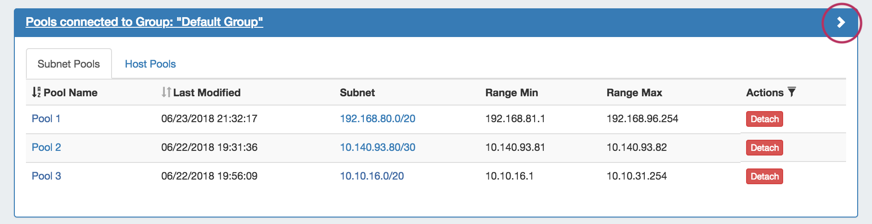Viewport: 872px width, 224px height.
Task: Sort by the Last Modified column header
Action: 207,93
